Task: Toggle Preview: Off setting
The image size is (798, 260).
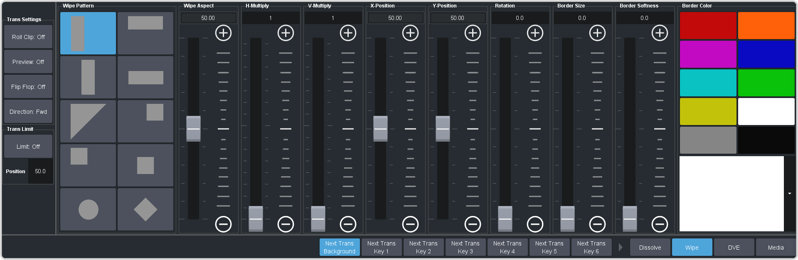Action: coord(28,62)
